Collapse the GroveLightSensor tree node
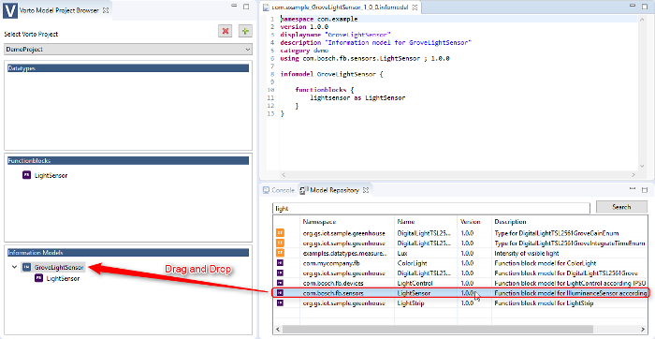This screenshot has height=339, width=655. [x=15, y=267]
